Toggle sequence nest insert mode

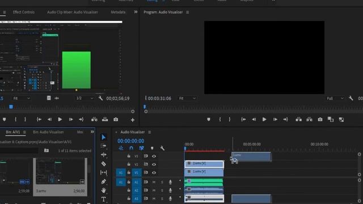[x=121, y=148]
